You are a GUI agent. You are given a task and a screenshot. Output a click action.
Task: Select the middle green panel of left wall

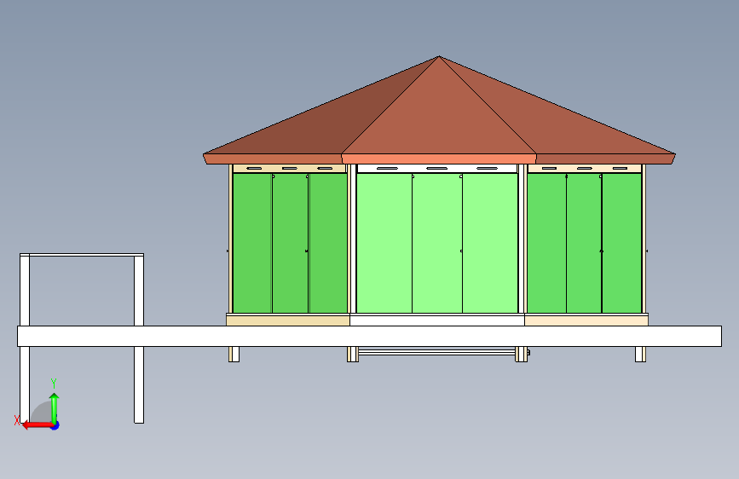[291, 243]
